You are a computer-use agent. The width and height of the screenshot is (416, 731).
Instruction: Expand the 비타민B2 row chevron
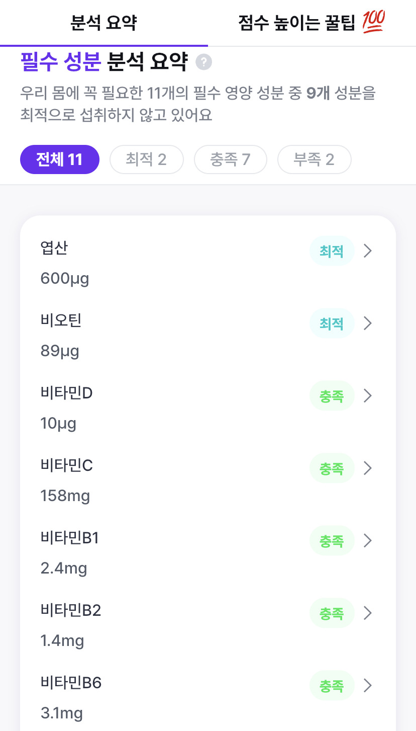point(368,613)
